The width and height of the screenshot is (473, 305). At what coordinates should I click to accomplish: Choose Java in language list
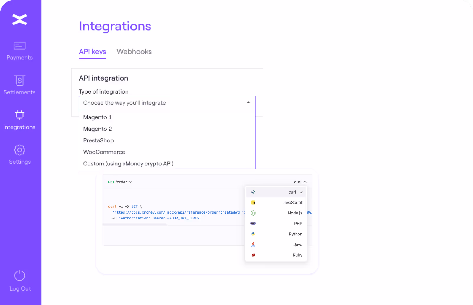tap(276, 245)
